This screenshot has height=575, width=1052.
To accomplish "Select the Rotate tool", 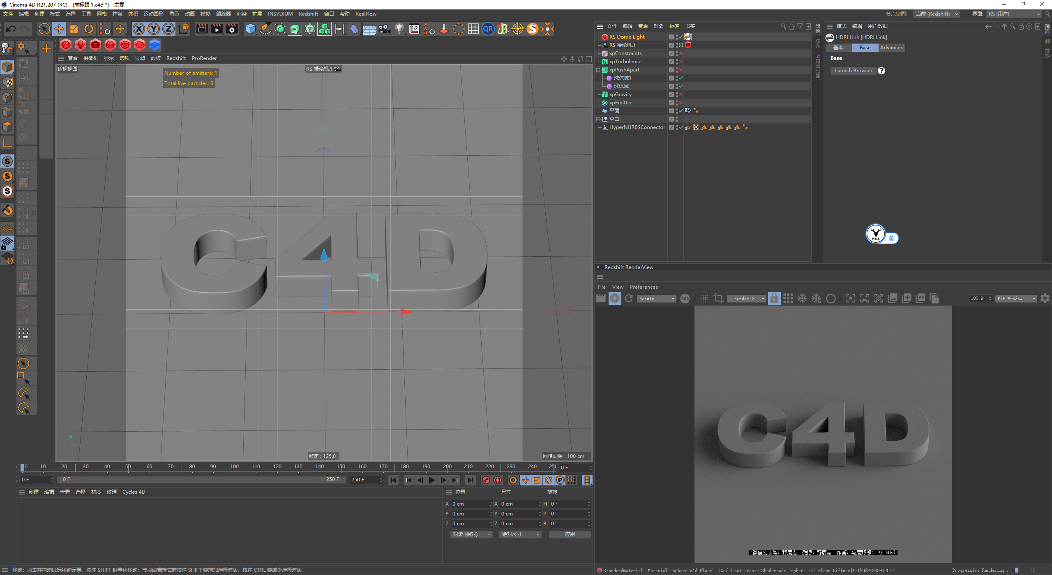I will (89, 29).
